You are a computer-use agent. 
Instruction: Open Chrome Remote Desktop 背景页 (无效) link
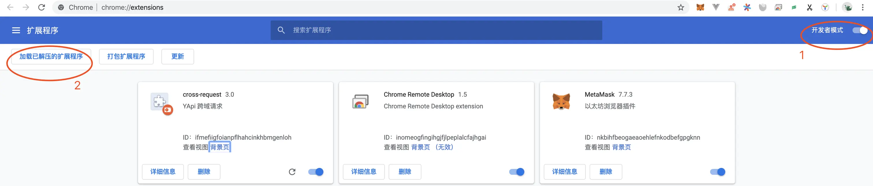pos(432,147)
